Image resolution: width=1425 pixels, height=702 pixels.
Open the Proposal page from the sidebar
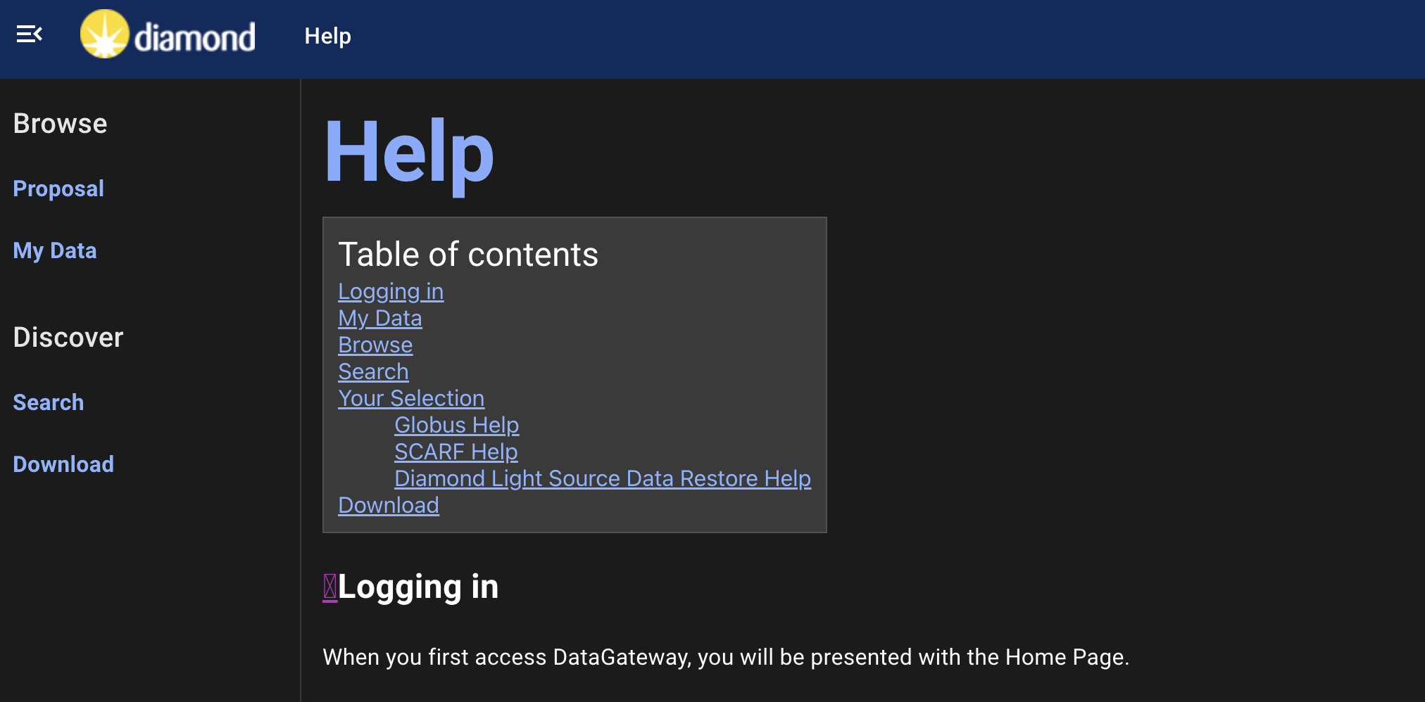tap(58, 188)
